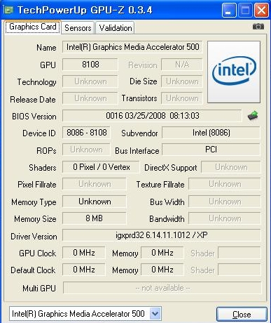Screen dimensions: 271x323
Task: Click the Bandwidth field Unknown
Action: tap(225, 218)
